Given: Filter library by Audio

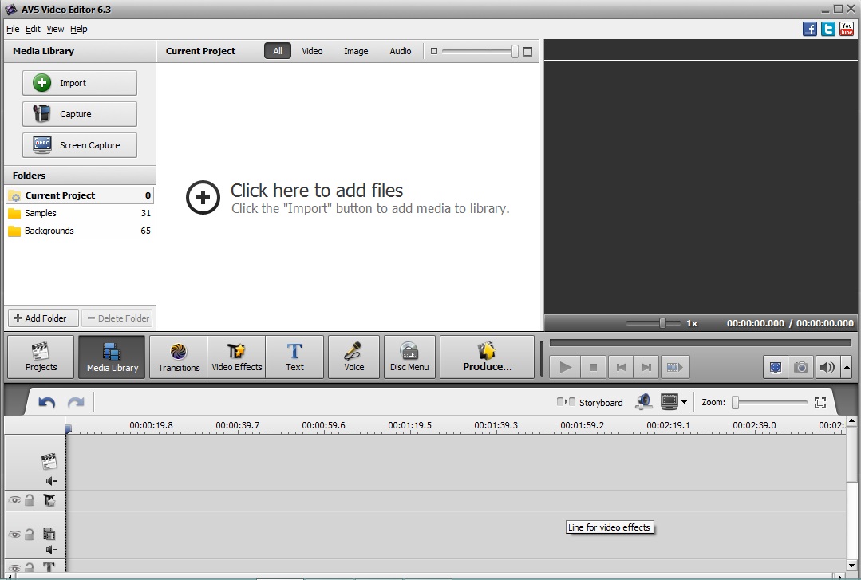Looking at the screenshot, I should click(x=401, y=51).
